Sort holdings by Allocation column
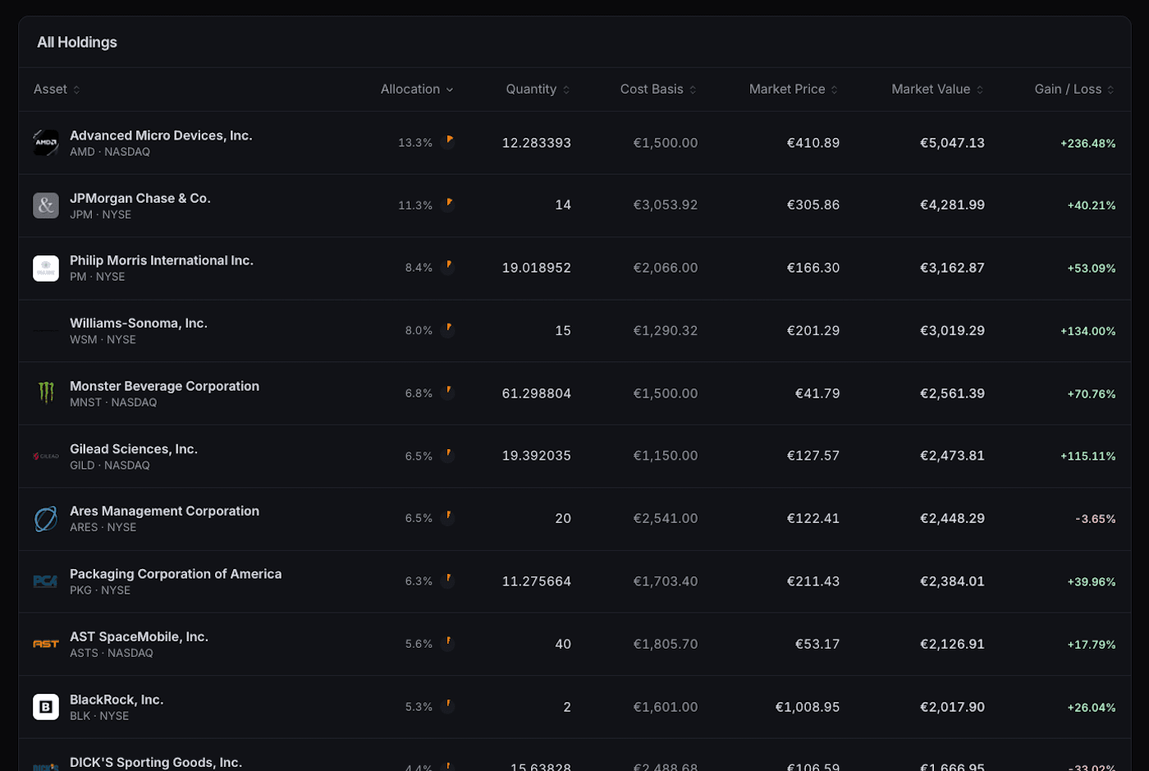Screen dimensions: 1149x771 coord(417,89)
